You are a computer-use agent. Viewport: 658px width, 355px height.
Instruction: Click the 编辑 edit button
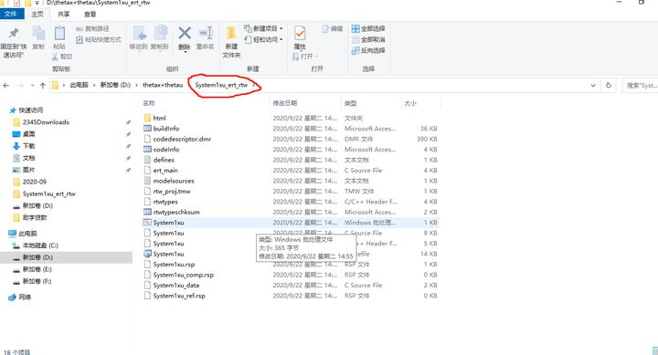click(333, 28)
